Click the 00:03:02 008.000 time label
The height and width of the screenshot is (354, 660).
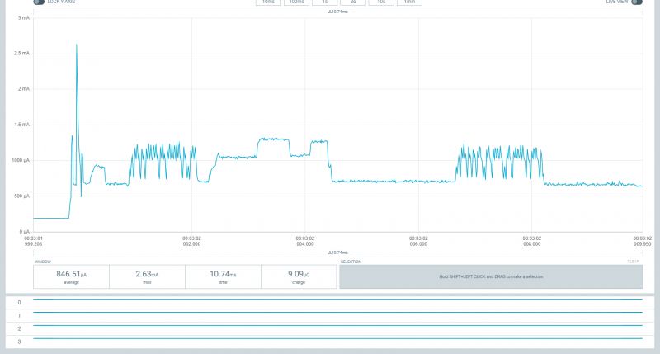[x=532, y=241]
